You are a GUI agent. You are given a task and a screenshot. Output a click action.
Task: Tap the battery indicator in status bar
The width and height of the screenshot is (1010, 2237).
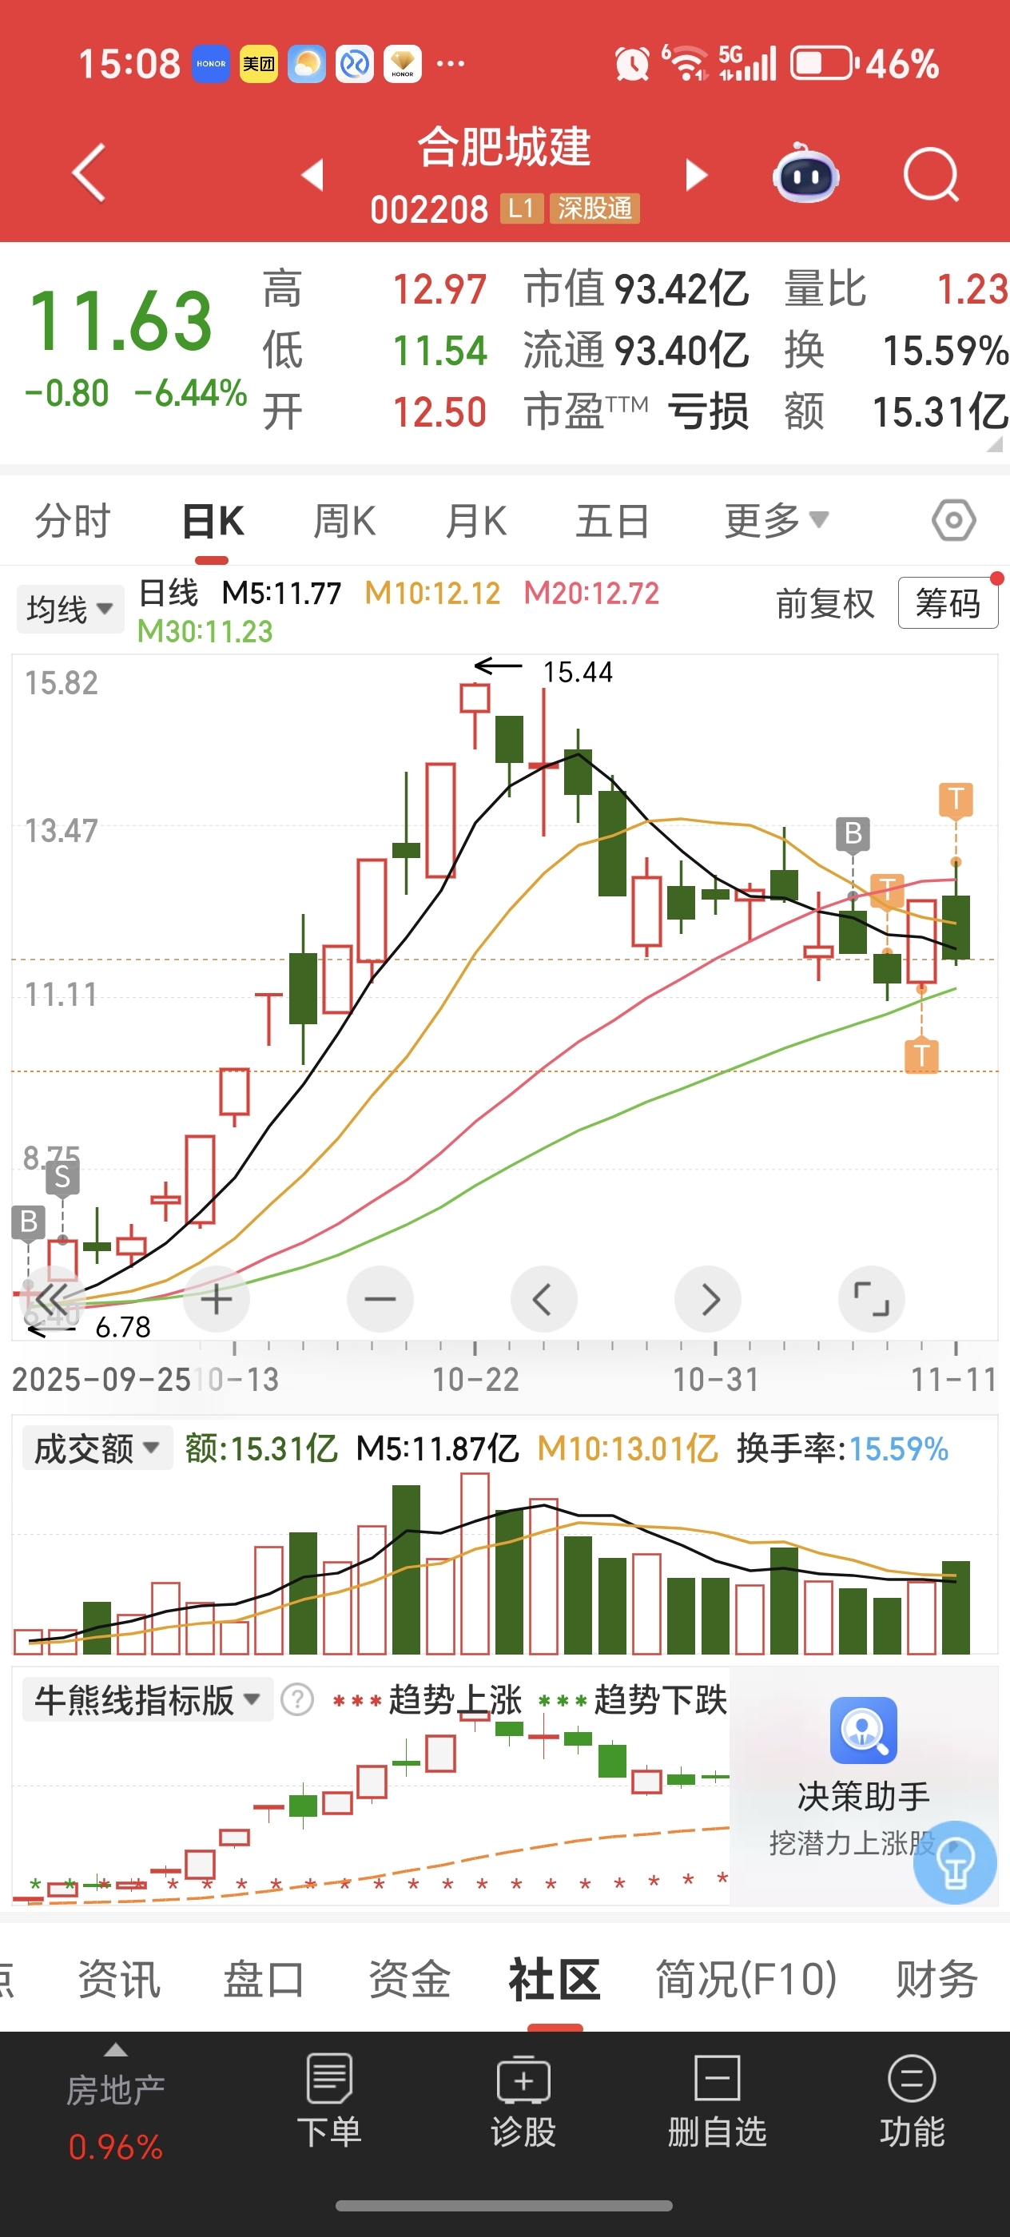coord(824,63)
